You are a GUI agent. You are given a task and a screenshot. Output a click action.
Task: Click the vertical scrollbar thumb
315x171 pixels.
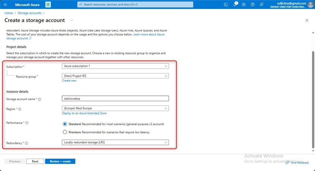(313, 100)
